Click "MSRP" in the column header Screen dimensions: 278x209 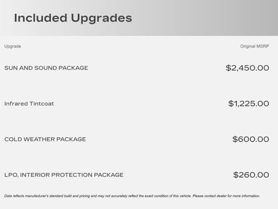(x=263, y=46)
